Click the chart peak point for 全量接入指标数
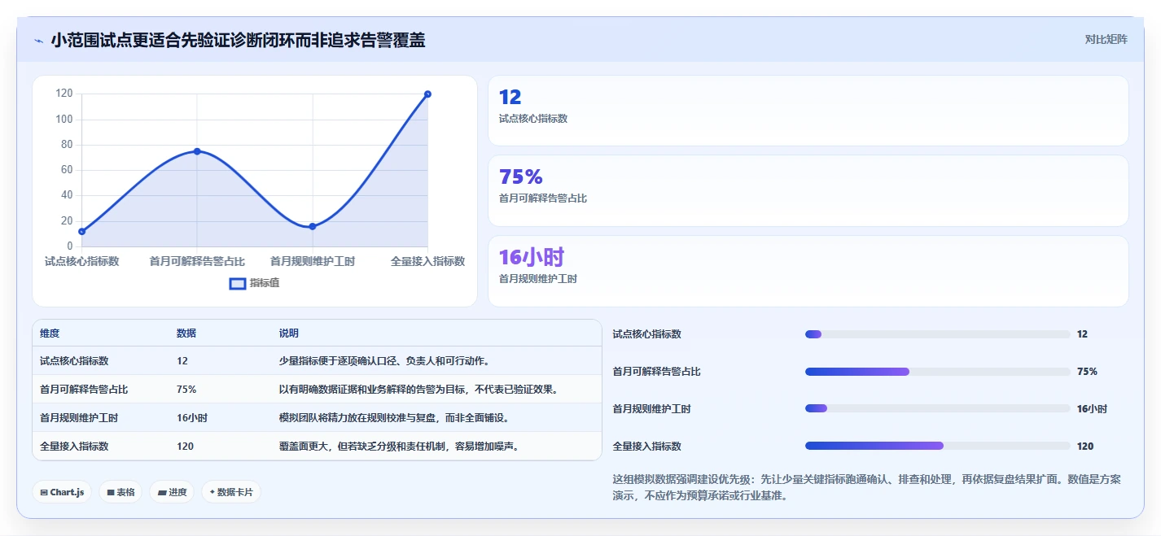The width and height of the screenshot is (1161, 536). (x=427, y=94)
